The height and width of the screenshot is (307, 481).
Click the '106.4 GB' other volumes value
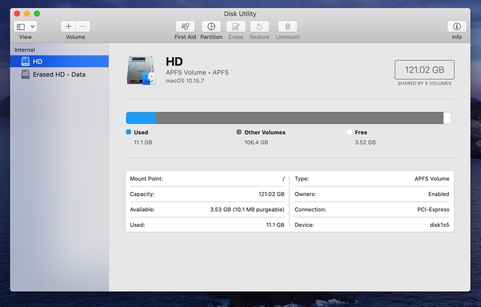[256, 142]
